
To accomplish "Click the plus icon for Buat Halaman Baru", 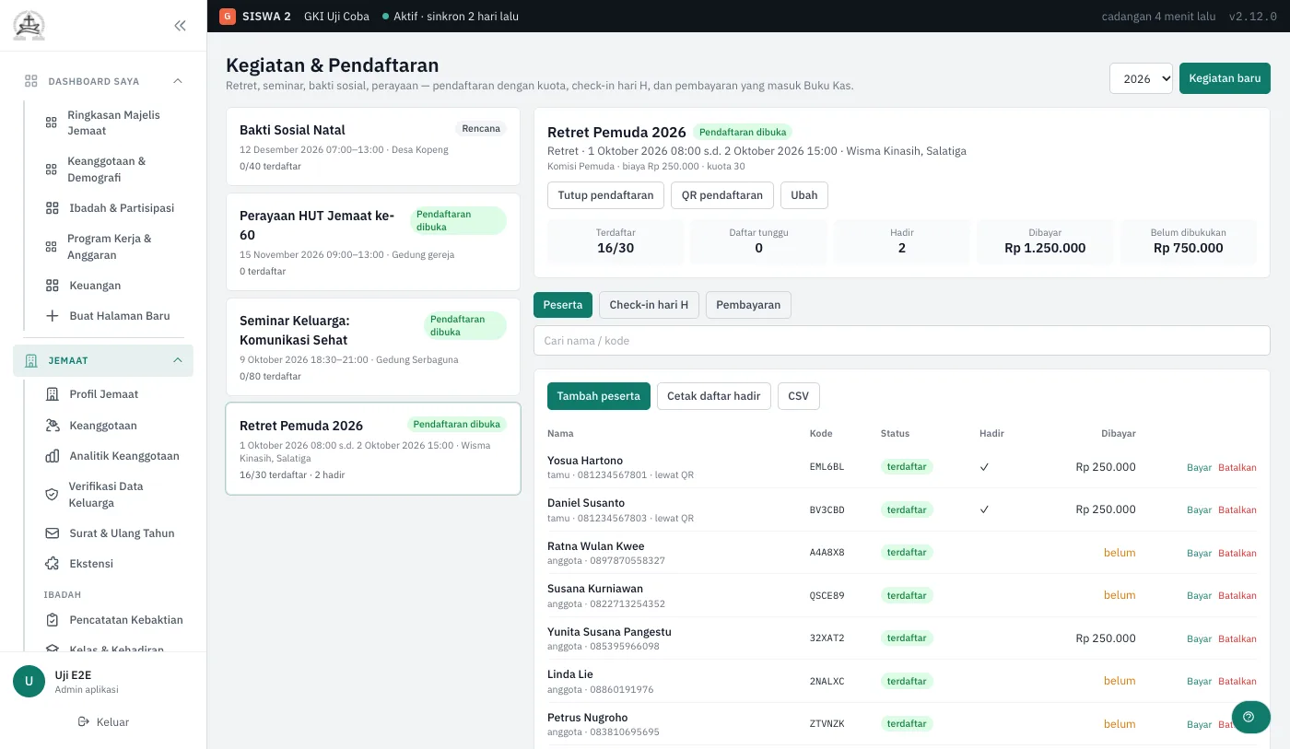I will coord(53,316).
